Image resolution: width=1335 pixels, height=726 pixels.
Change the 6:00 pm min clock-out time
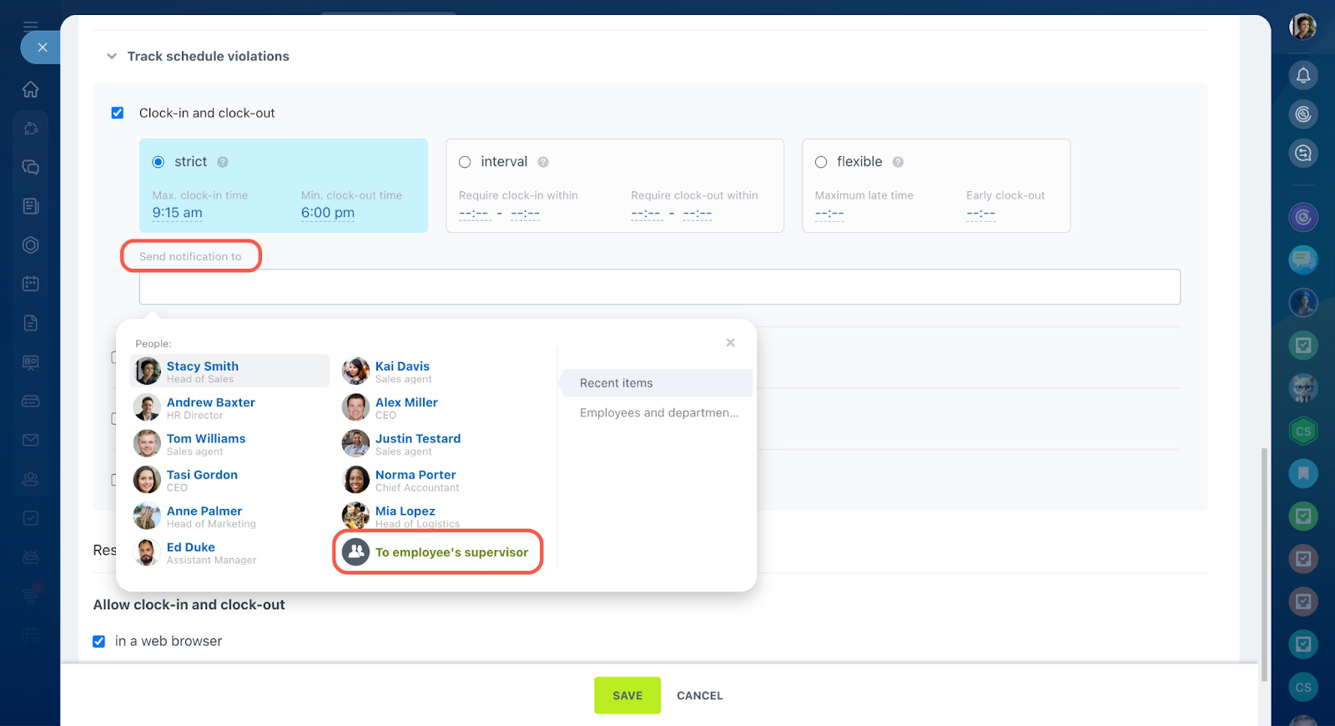pos(327,213)
